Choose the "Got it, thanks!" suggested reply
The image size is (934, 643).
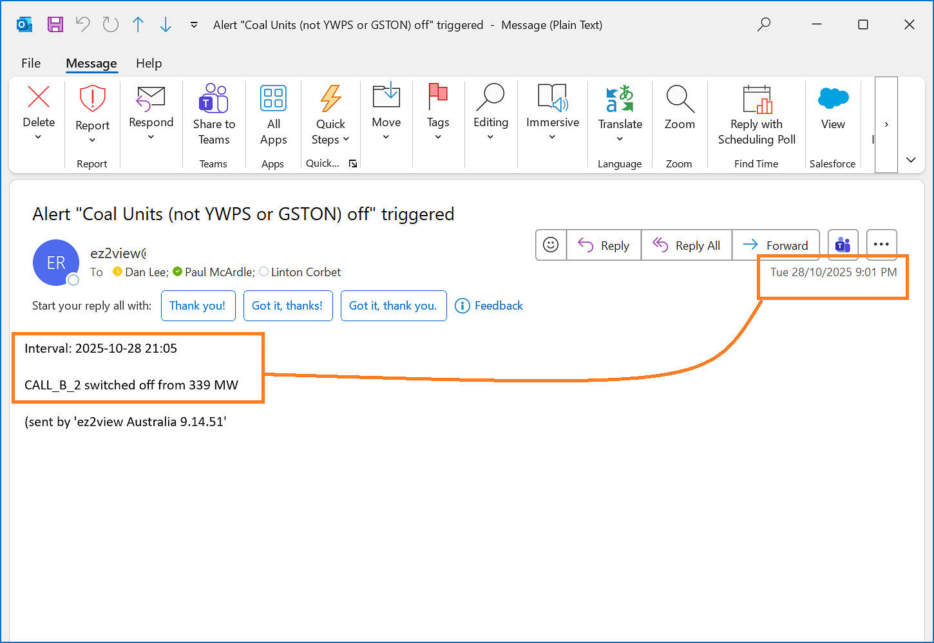click(x=287, y=306)
